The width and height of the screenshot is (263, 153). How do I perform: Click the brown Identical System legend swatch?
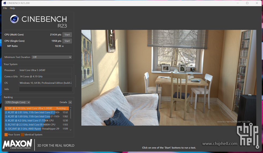click(23, 135)
